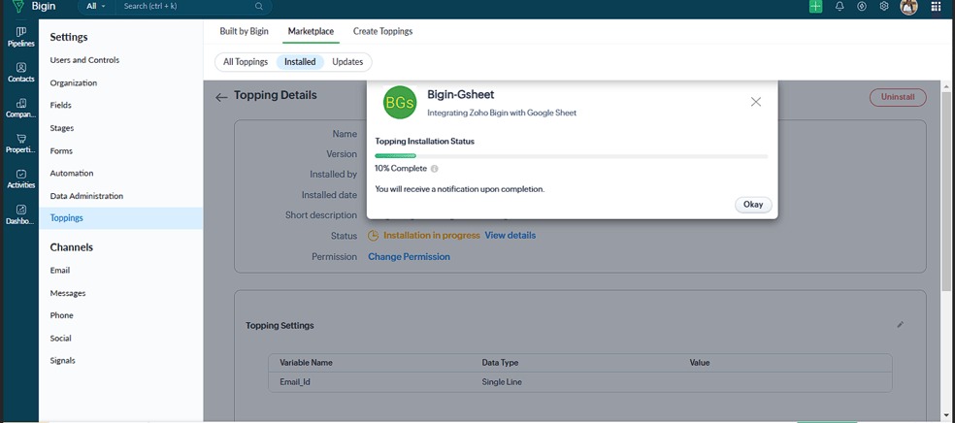Open the Pipelines module icon
955x423 pixels.
20,32
